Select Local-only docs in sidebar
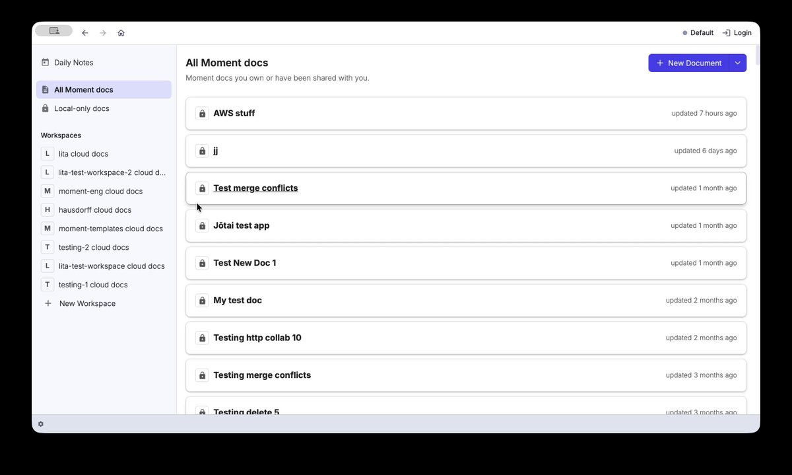This screenshot has height=475, width=792. pyautogui.click(x=104, y=108)
